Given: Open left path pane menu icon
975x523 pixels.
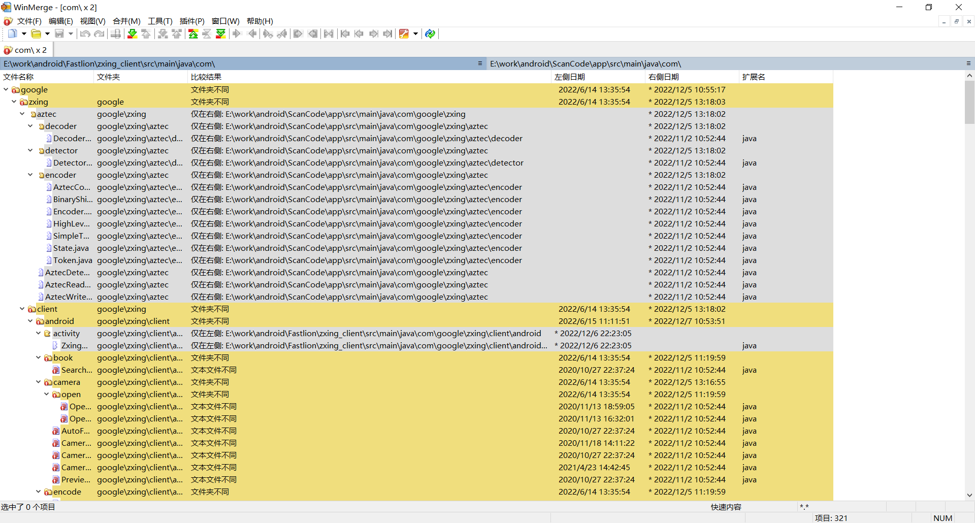Looking at the screenshot, I should tap(480, 63).
